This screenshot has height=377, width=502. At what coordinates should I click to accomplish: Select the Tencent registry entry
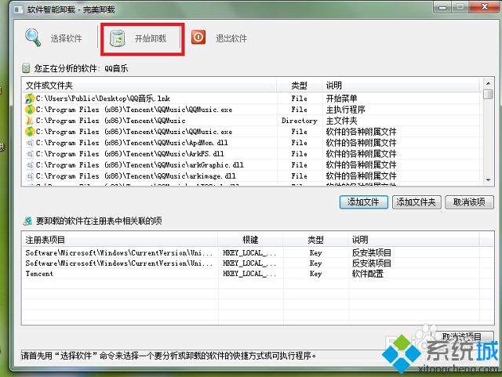39,274
